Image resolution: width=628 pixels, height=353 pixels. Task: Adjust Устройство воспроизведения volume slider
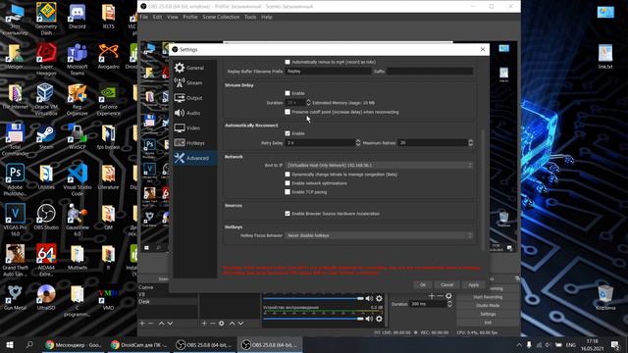pyautogui.click(x=313, y=319)
